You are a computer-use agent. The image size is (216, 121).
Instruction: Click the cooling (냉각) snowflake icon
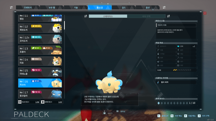point(178,62)
